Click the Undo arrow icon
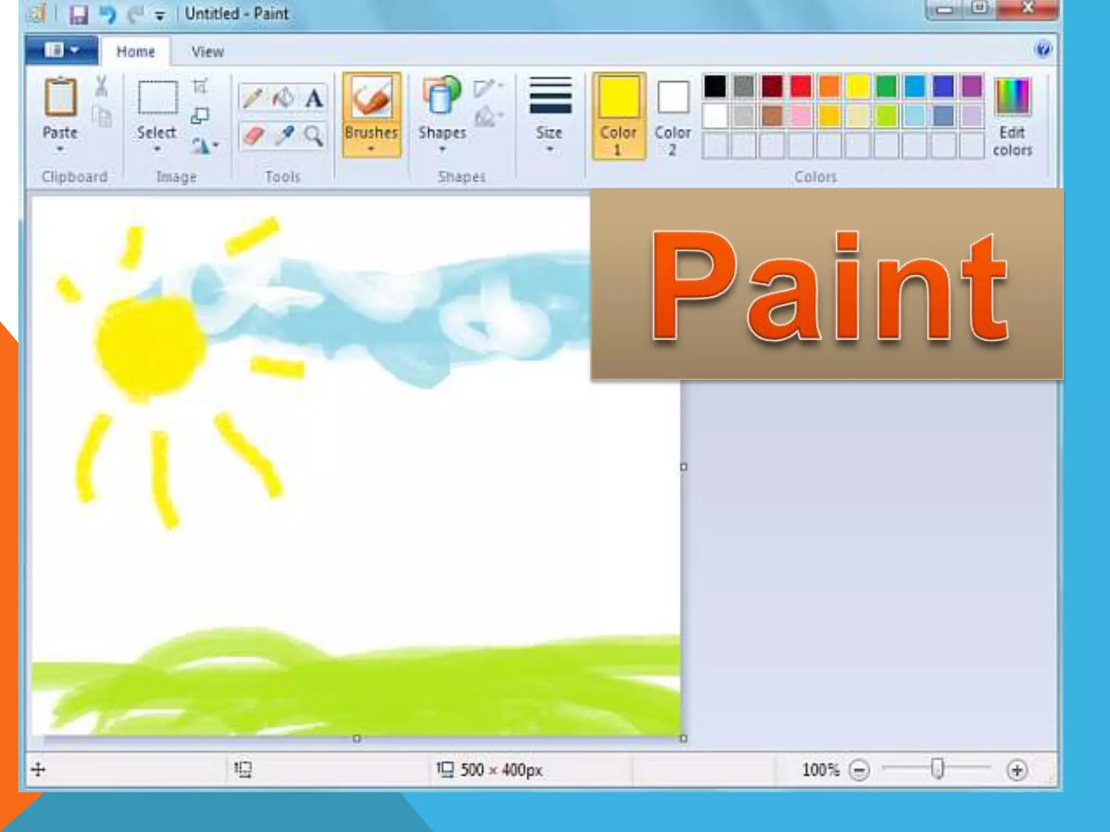Viewport: 1110px width, 832px height. [x=107, y=15]
